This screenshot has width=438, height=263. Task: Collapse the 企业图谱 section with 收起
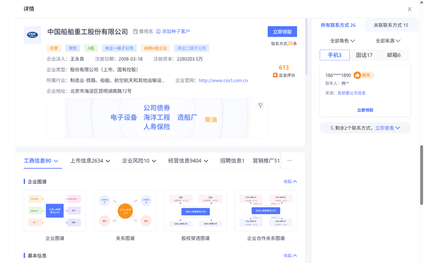pyautogui.click(x=290, y=181)
